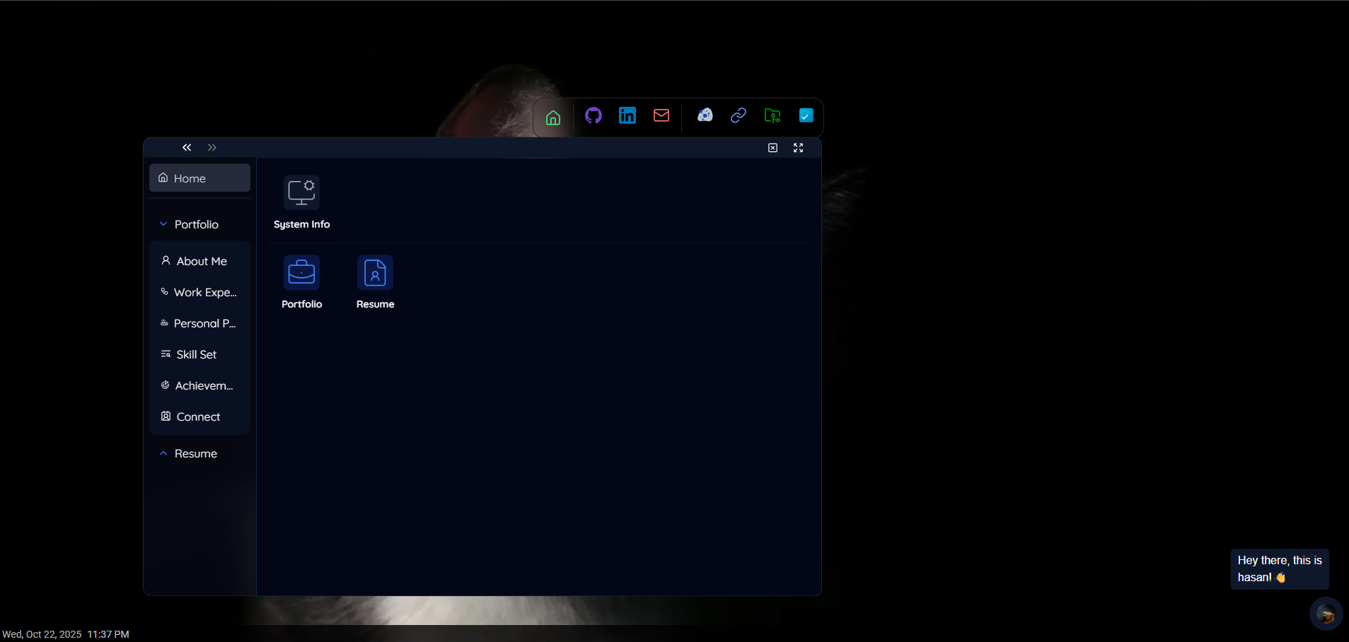Open the LinkedIn icon in the dock

(627, 116)
